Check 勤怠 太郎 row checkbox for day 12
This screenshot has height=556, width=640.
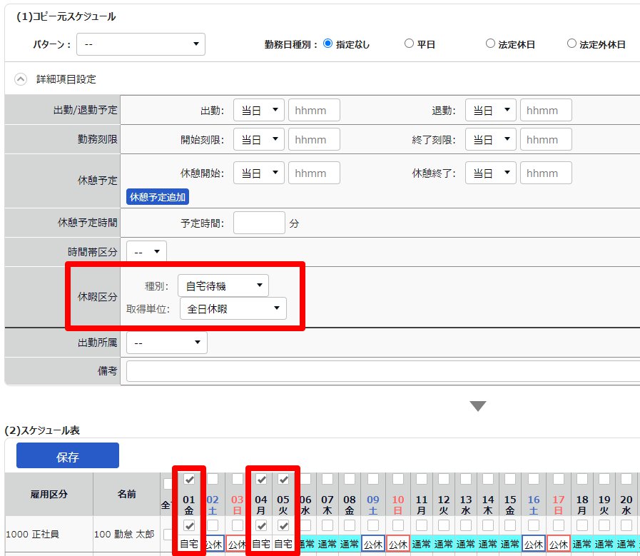(x=444, y=525)
